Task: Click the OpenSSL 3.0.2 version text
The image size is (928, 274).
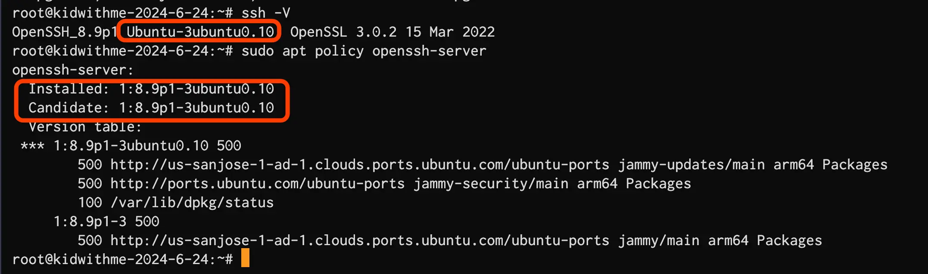Action: coord(343,32)
